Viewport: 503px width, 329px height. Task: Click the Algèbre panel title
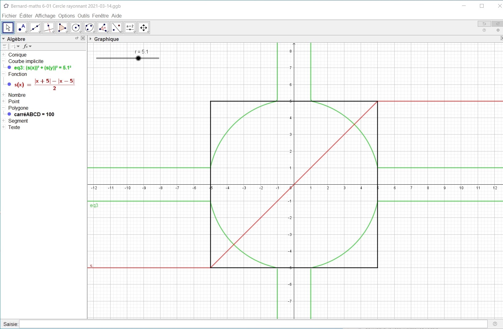click(16, 39)
